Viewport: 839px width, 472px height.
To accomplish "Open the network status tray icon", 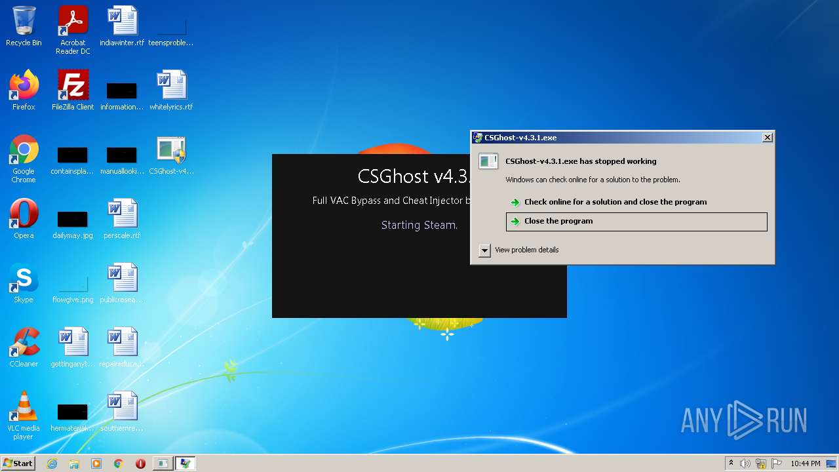I will [x=761, y=463].
